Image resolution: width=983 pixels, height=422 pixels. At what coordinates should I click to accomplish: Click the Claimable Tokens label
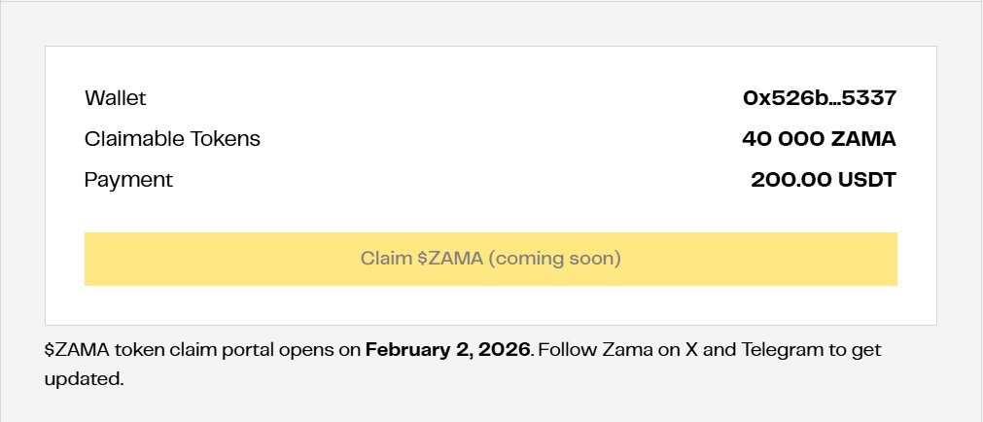pyautogui.click(x=172, y=139)
